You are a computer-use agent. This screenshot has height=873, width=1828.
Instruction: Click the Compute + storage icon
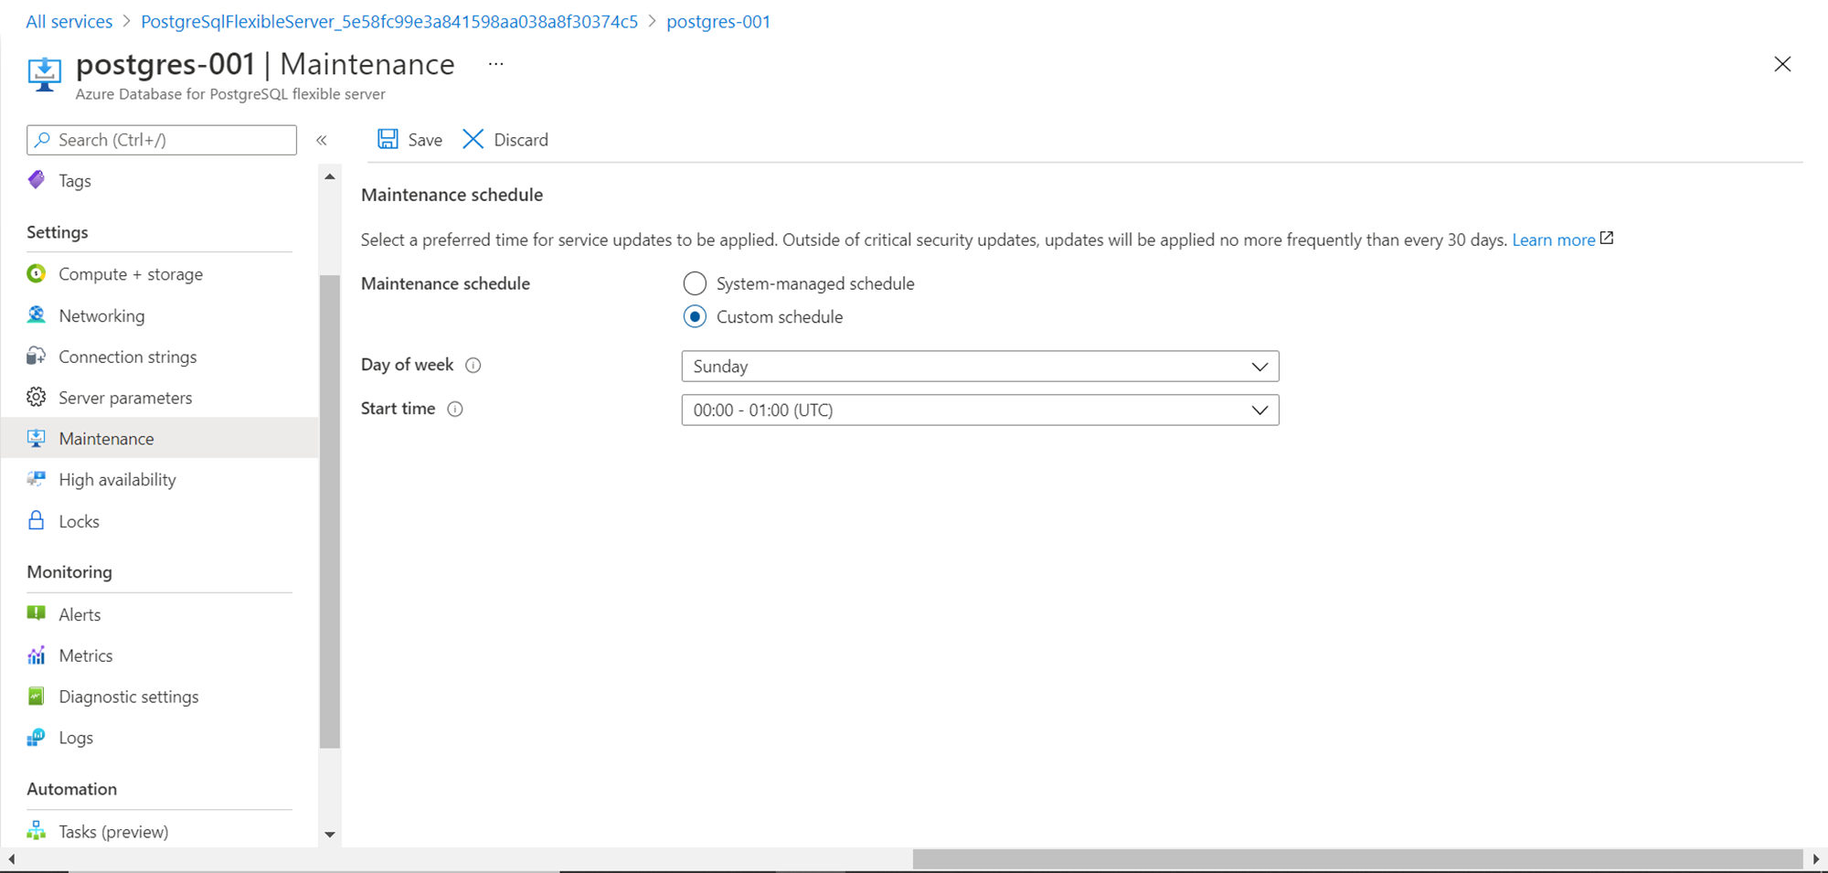[37, 273]
